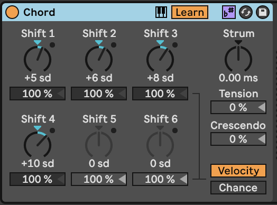Click the Shift 6 velocity 100 % field
The height and width of the screenshot is (205, 277).
click(160, 179)
